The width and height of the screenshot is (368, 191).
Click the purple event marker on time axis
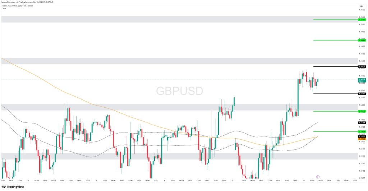(x=318, y=177)
